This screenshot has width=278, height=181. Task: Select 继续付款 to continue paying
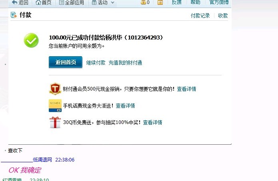pos(96,63)
